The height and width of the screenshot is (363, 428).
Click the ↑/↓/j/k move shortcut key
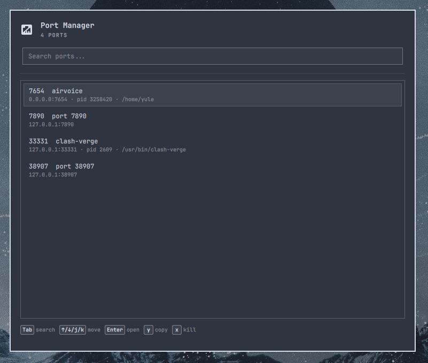coord(73,330)
